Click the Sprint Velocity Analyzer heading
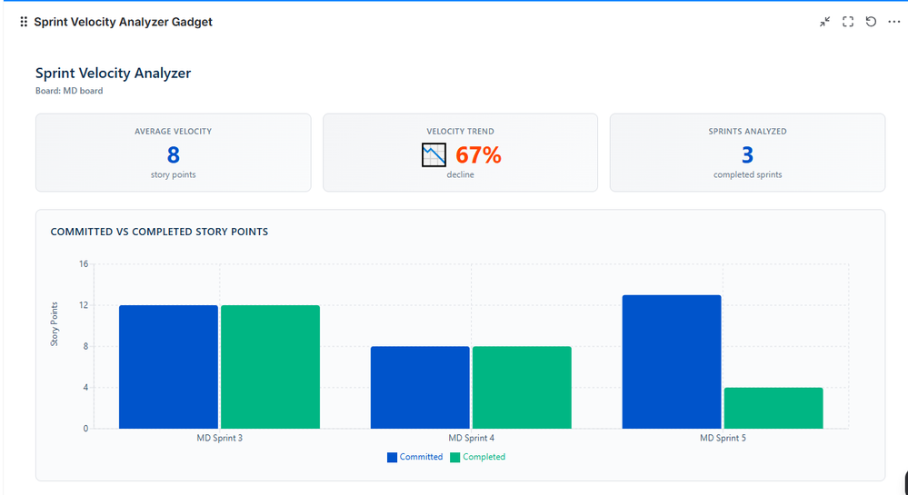 113,73
